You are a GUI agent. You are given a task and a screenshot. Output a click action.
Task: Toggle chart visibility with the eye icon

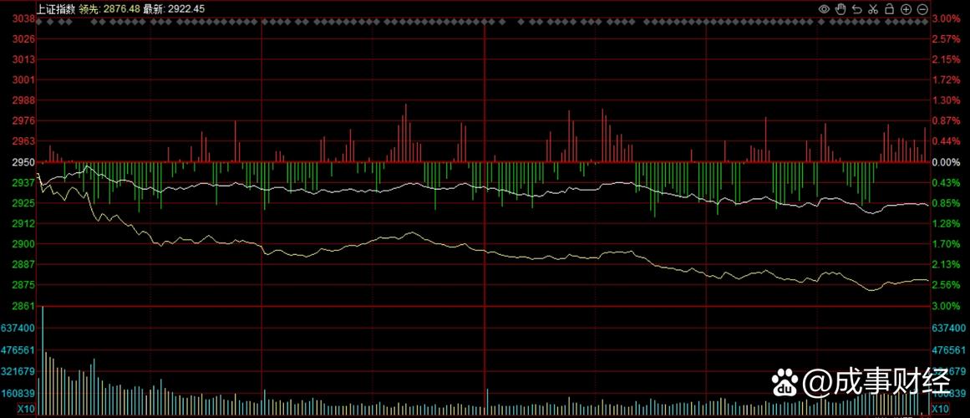(x=824, y=8)
